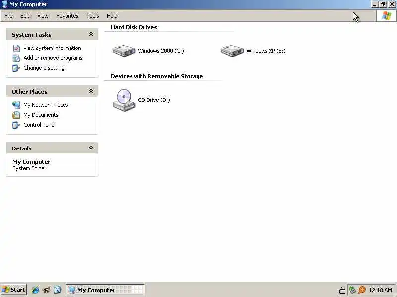Close the My Computer window
This screenshot has height=297, width=397.
pyautogui.click(x=392, y=4)
